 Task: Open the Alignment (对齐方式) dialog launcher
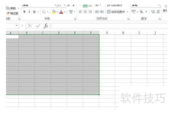pyautogui.click(x=128, y=19)
